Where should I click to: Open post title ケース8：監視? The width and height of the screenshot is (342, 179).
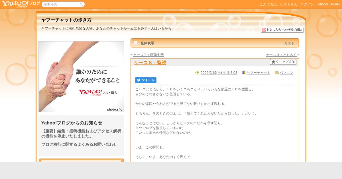click(x=150, y=63)
